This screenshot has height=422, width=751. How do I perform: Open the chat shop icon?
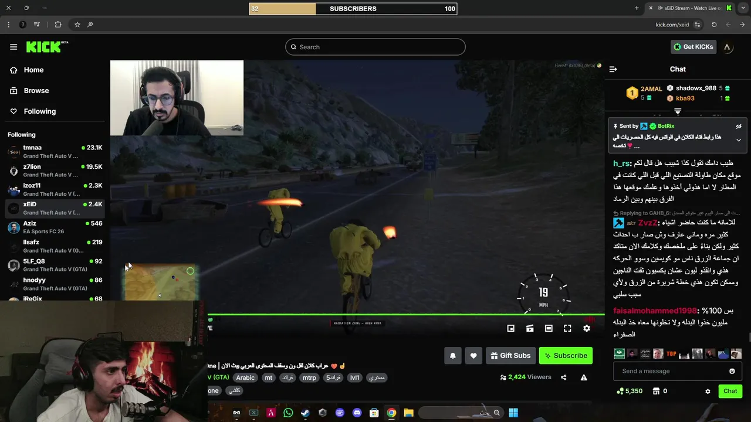click(657, 391)
